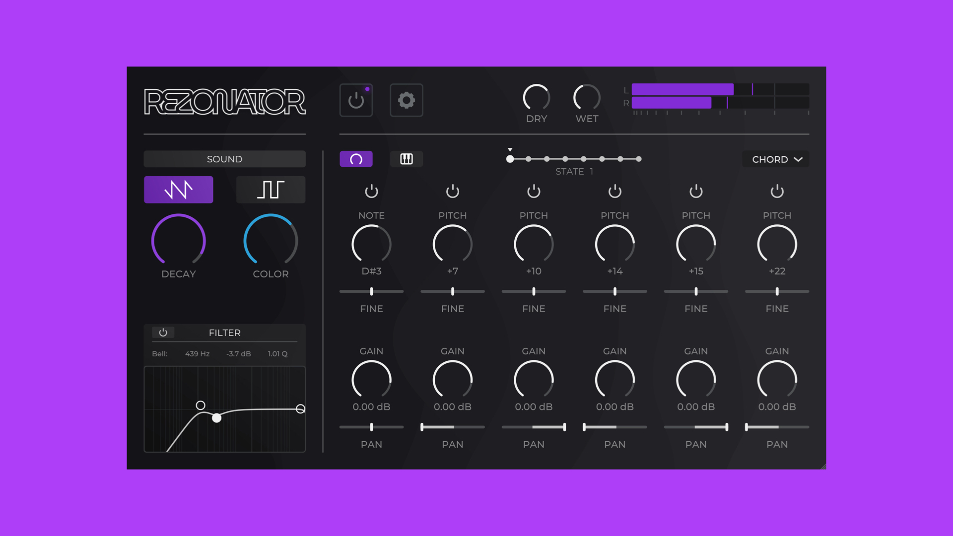
Task: Select the sawtooth waveform sound
Action: point(178,189)
